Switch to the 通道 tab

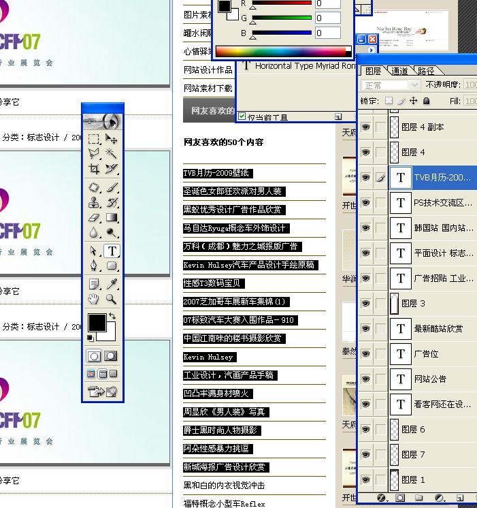point(399,71)
